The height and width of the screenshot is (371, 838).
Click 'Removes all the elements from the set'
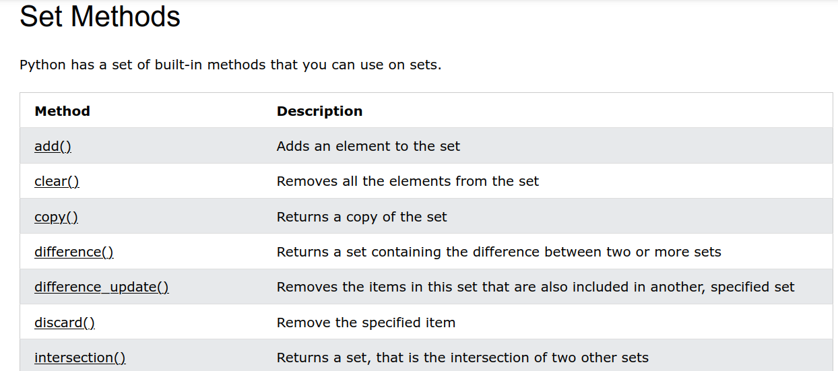coord(408,181)
